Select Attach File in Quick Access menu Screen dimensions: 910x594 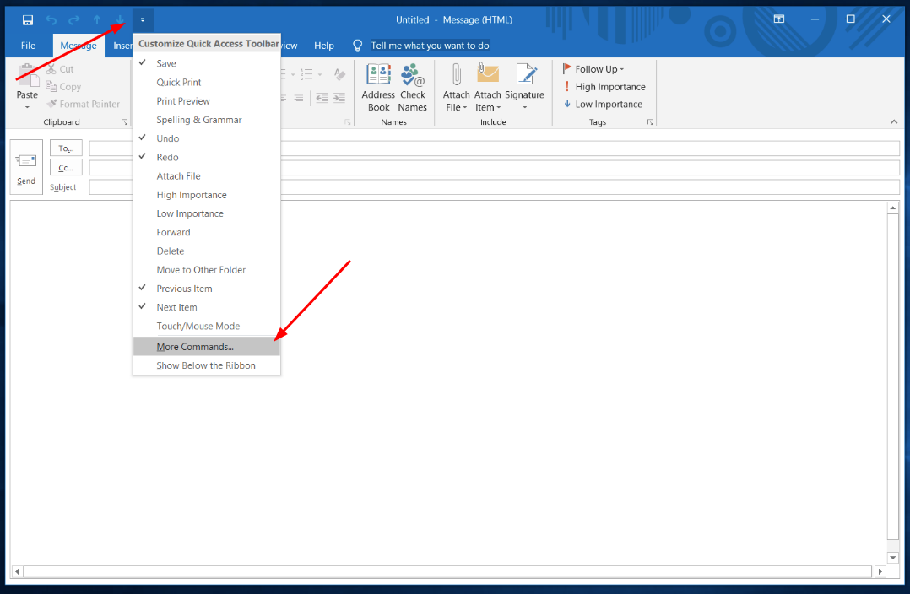[x=207, y=175]
